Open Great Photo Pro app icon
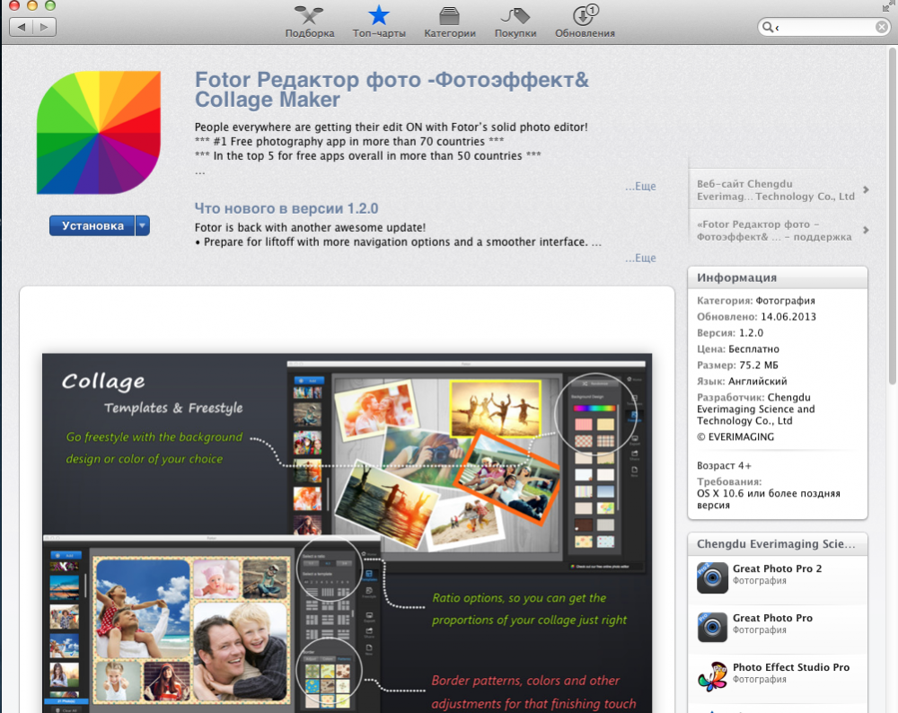The width and height of the screenshot is (898, 713). (x=712, y=627)
